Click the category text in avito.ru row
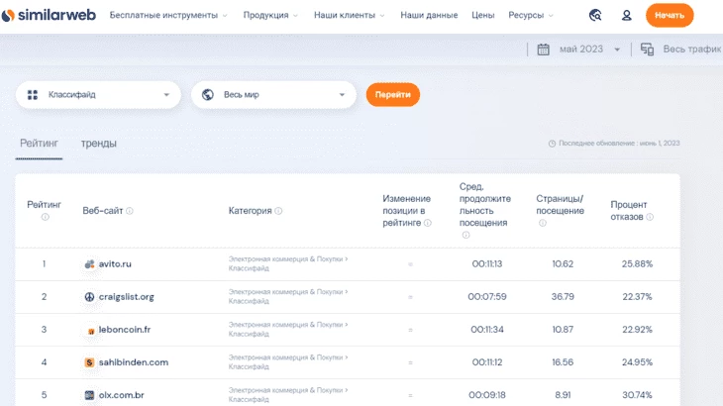The width and height of the screenshot is (723, 406). (288, 263)
